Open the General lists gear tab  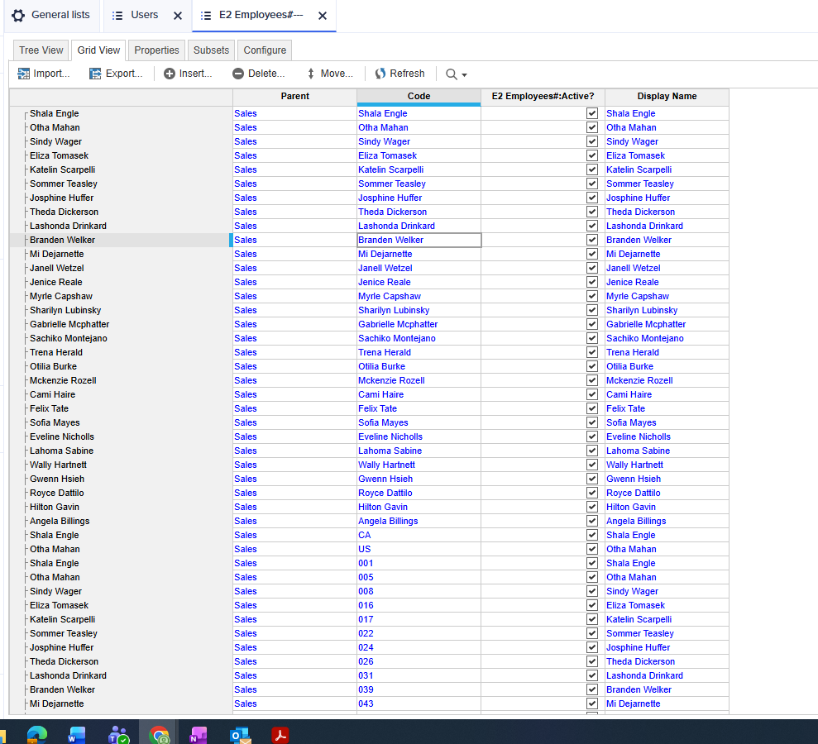tap(51, 15)
